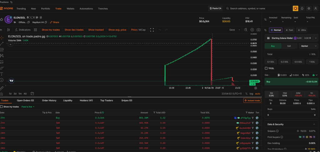Focus the search address, symbol, or name field
320x152 pixels.
coord(257,8)
